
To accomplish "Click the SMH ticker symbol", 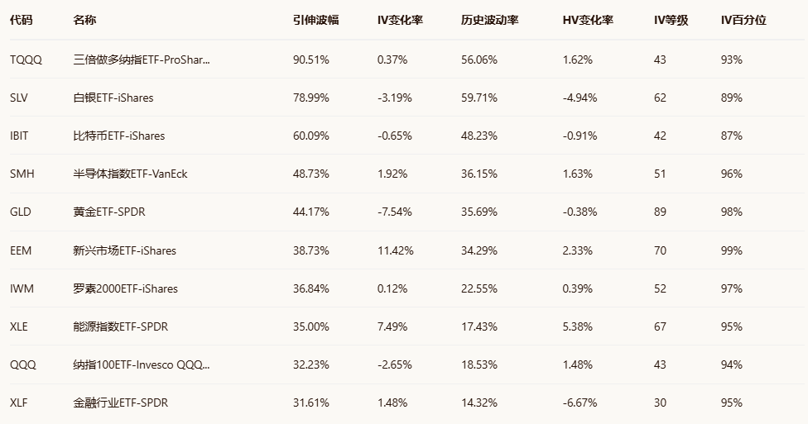I will pyautogui.click(x=21, y=174).
